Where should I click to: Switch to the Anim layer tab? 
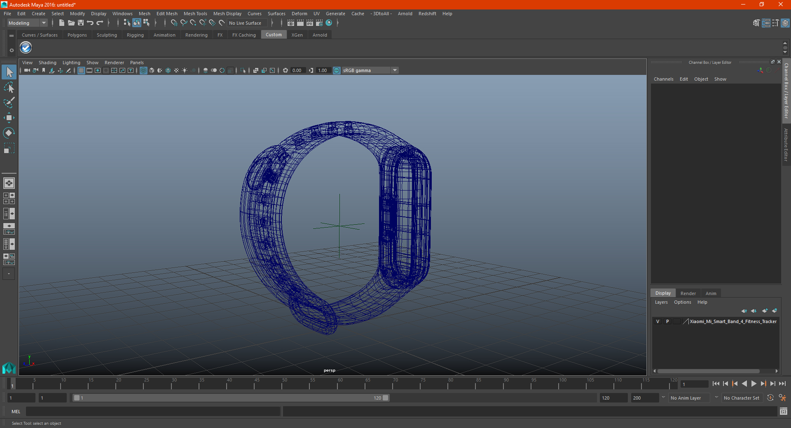711,293
